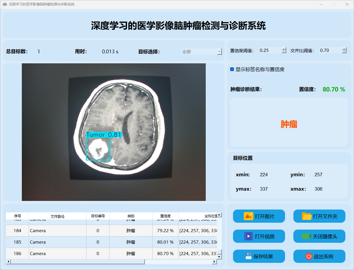Toggle 显示标签名称与置信度 checkbox
Screen dimensions: 354x270
click(x=232, y=69)
